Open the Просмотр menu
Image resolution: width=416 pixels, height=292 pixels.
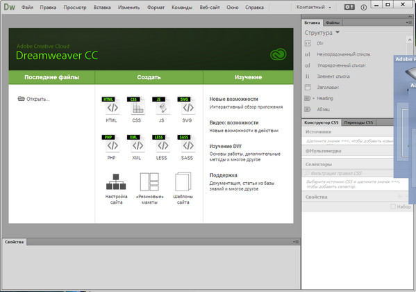pos(75,8)
